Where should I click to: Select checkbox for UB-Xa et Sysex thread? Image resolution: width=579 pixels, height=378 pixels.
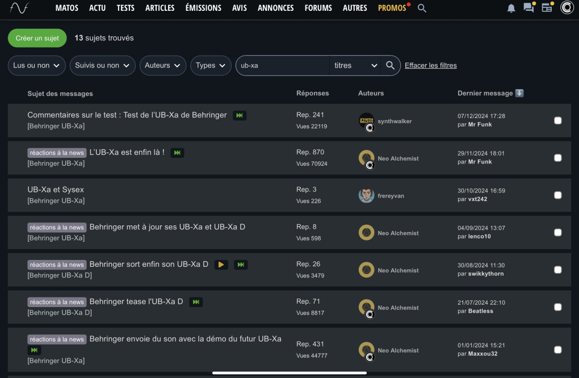click(557, 195)
